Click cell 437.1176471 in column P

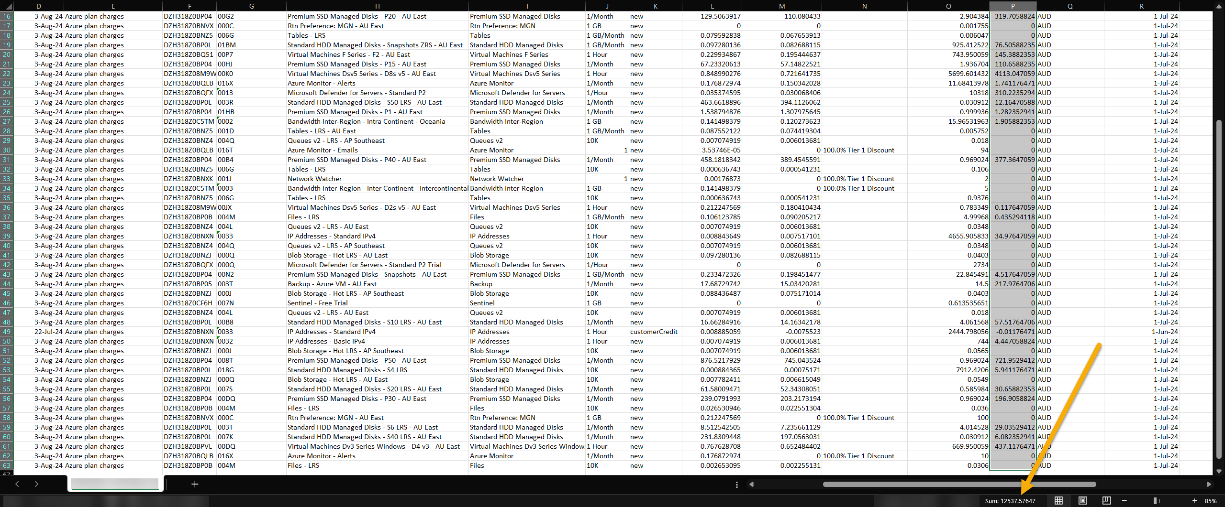pos(1013,446)
